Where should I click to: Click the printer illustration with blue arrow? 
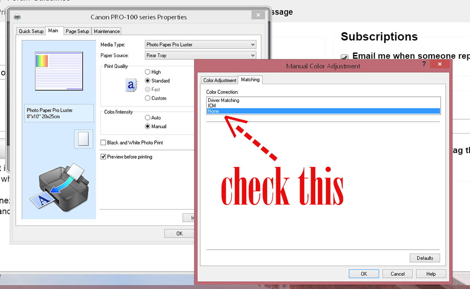coord(60,186)
